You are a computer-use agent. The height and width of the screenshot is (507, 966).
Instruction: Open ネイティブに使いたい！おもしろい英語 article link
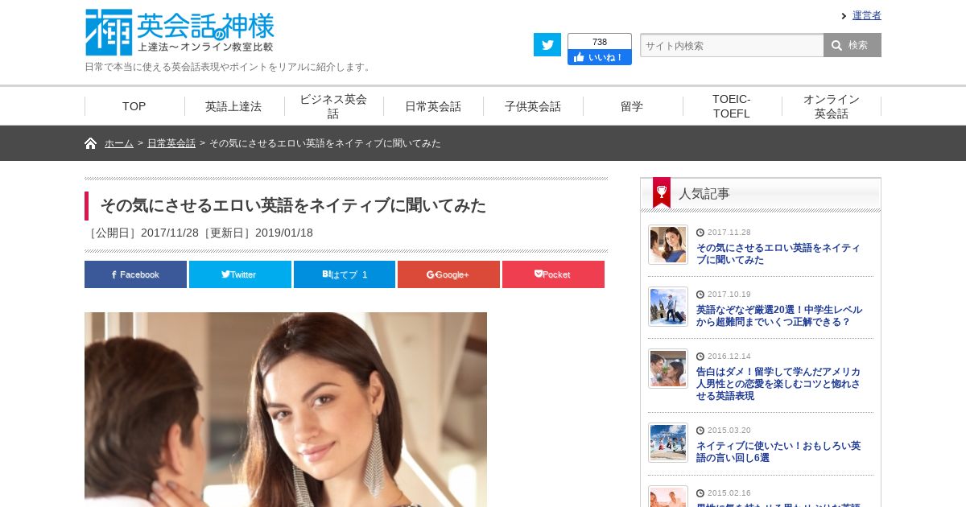[778, 451]
